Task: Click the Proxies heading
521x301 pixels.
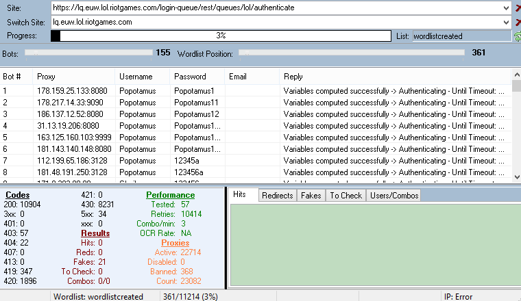Action: coord(175,243)
